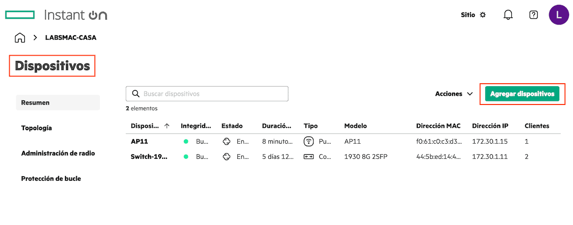573x225 pixels.
Task: Open the Switch-19 device link
Action: (149, 157)
